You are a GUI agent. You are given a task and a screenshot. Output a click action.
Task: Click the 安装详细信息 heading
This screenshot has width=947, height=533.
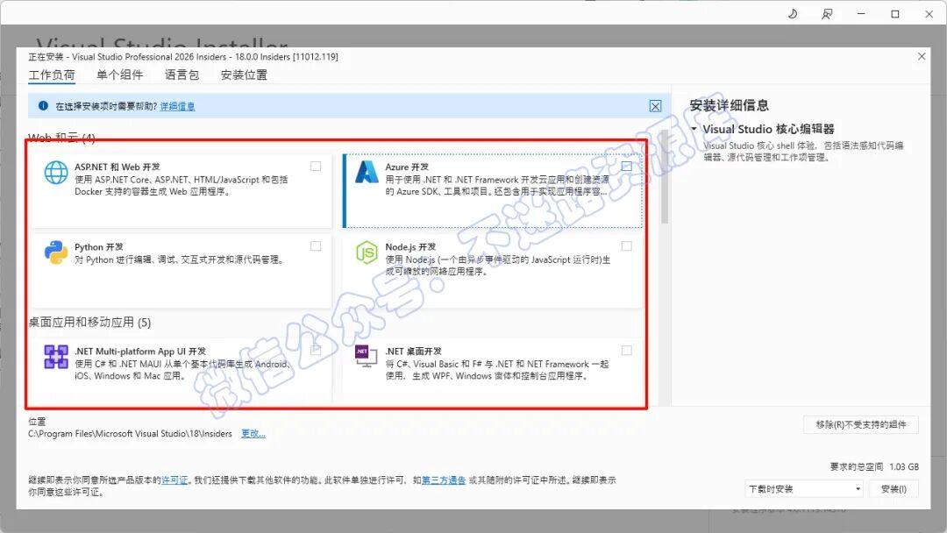pyautogui.click(x=729, y=105)
